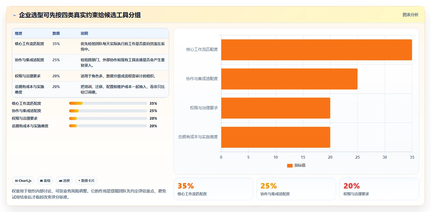Click the 协作与集成适配度 chart bar
The image size is (431, 212).
tap(289, 79)
